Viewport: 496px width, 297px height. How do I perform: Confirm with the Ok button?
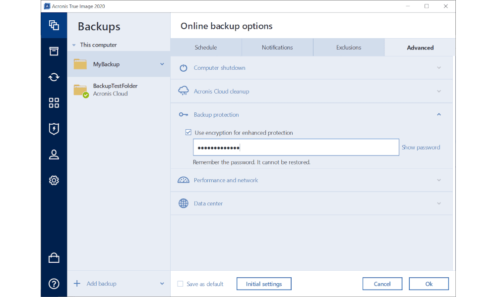[429, 284]
